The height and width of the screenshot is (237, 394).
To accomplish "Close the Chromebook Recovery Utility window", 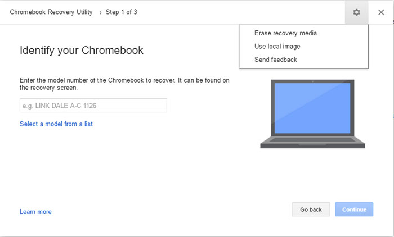I will coord(381,12).
